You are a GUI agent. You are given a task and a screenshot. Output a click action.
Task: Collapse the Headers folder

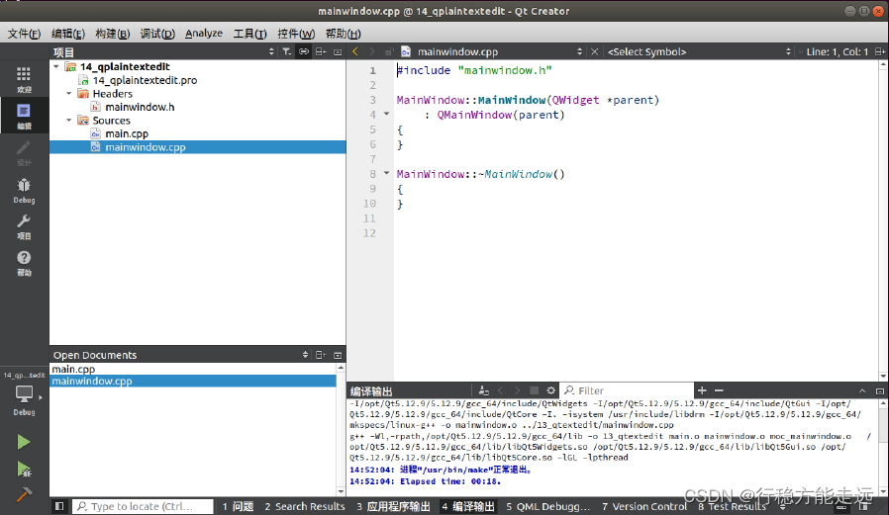point(69,93)
